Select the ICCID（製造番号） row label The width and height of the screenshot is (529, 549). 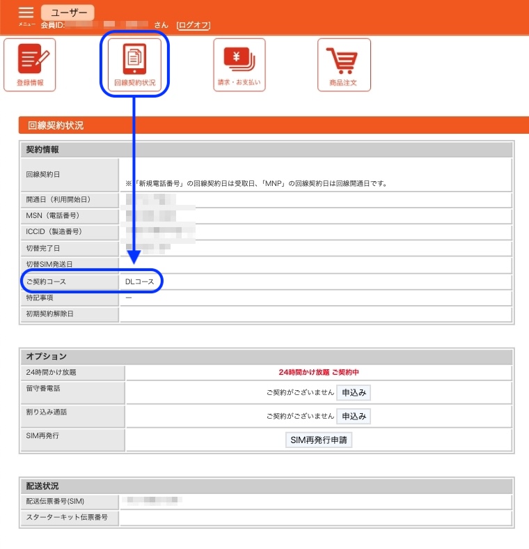(54, 232)
